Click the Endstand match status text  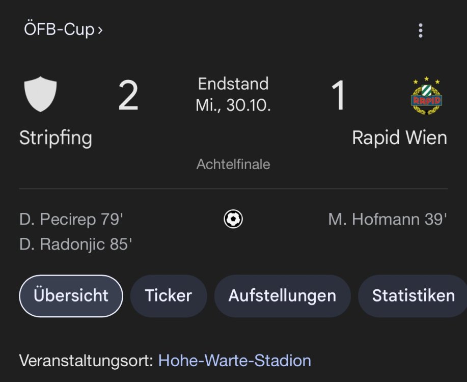pyautogui.click(x=233, y=84)
